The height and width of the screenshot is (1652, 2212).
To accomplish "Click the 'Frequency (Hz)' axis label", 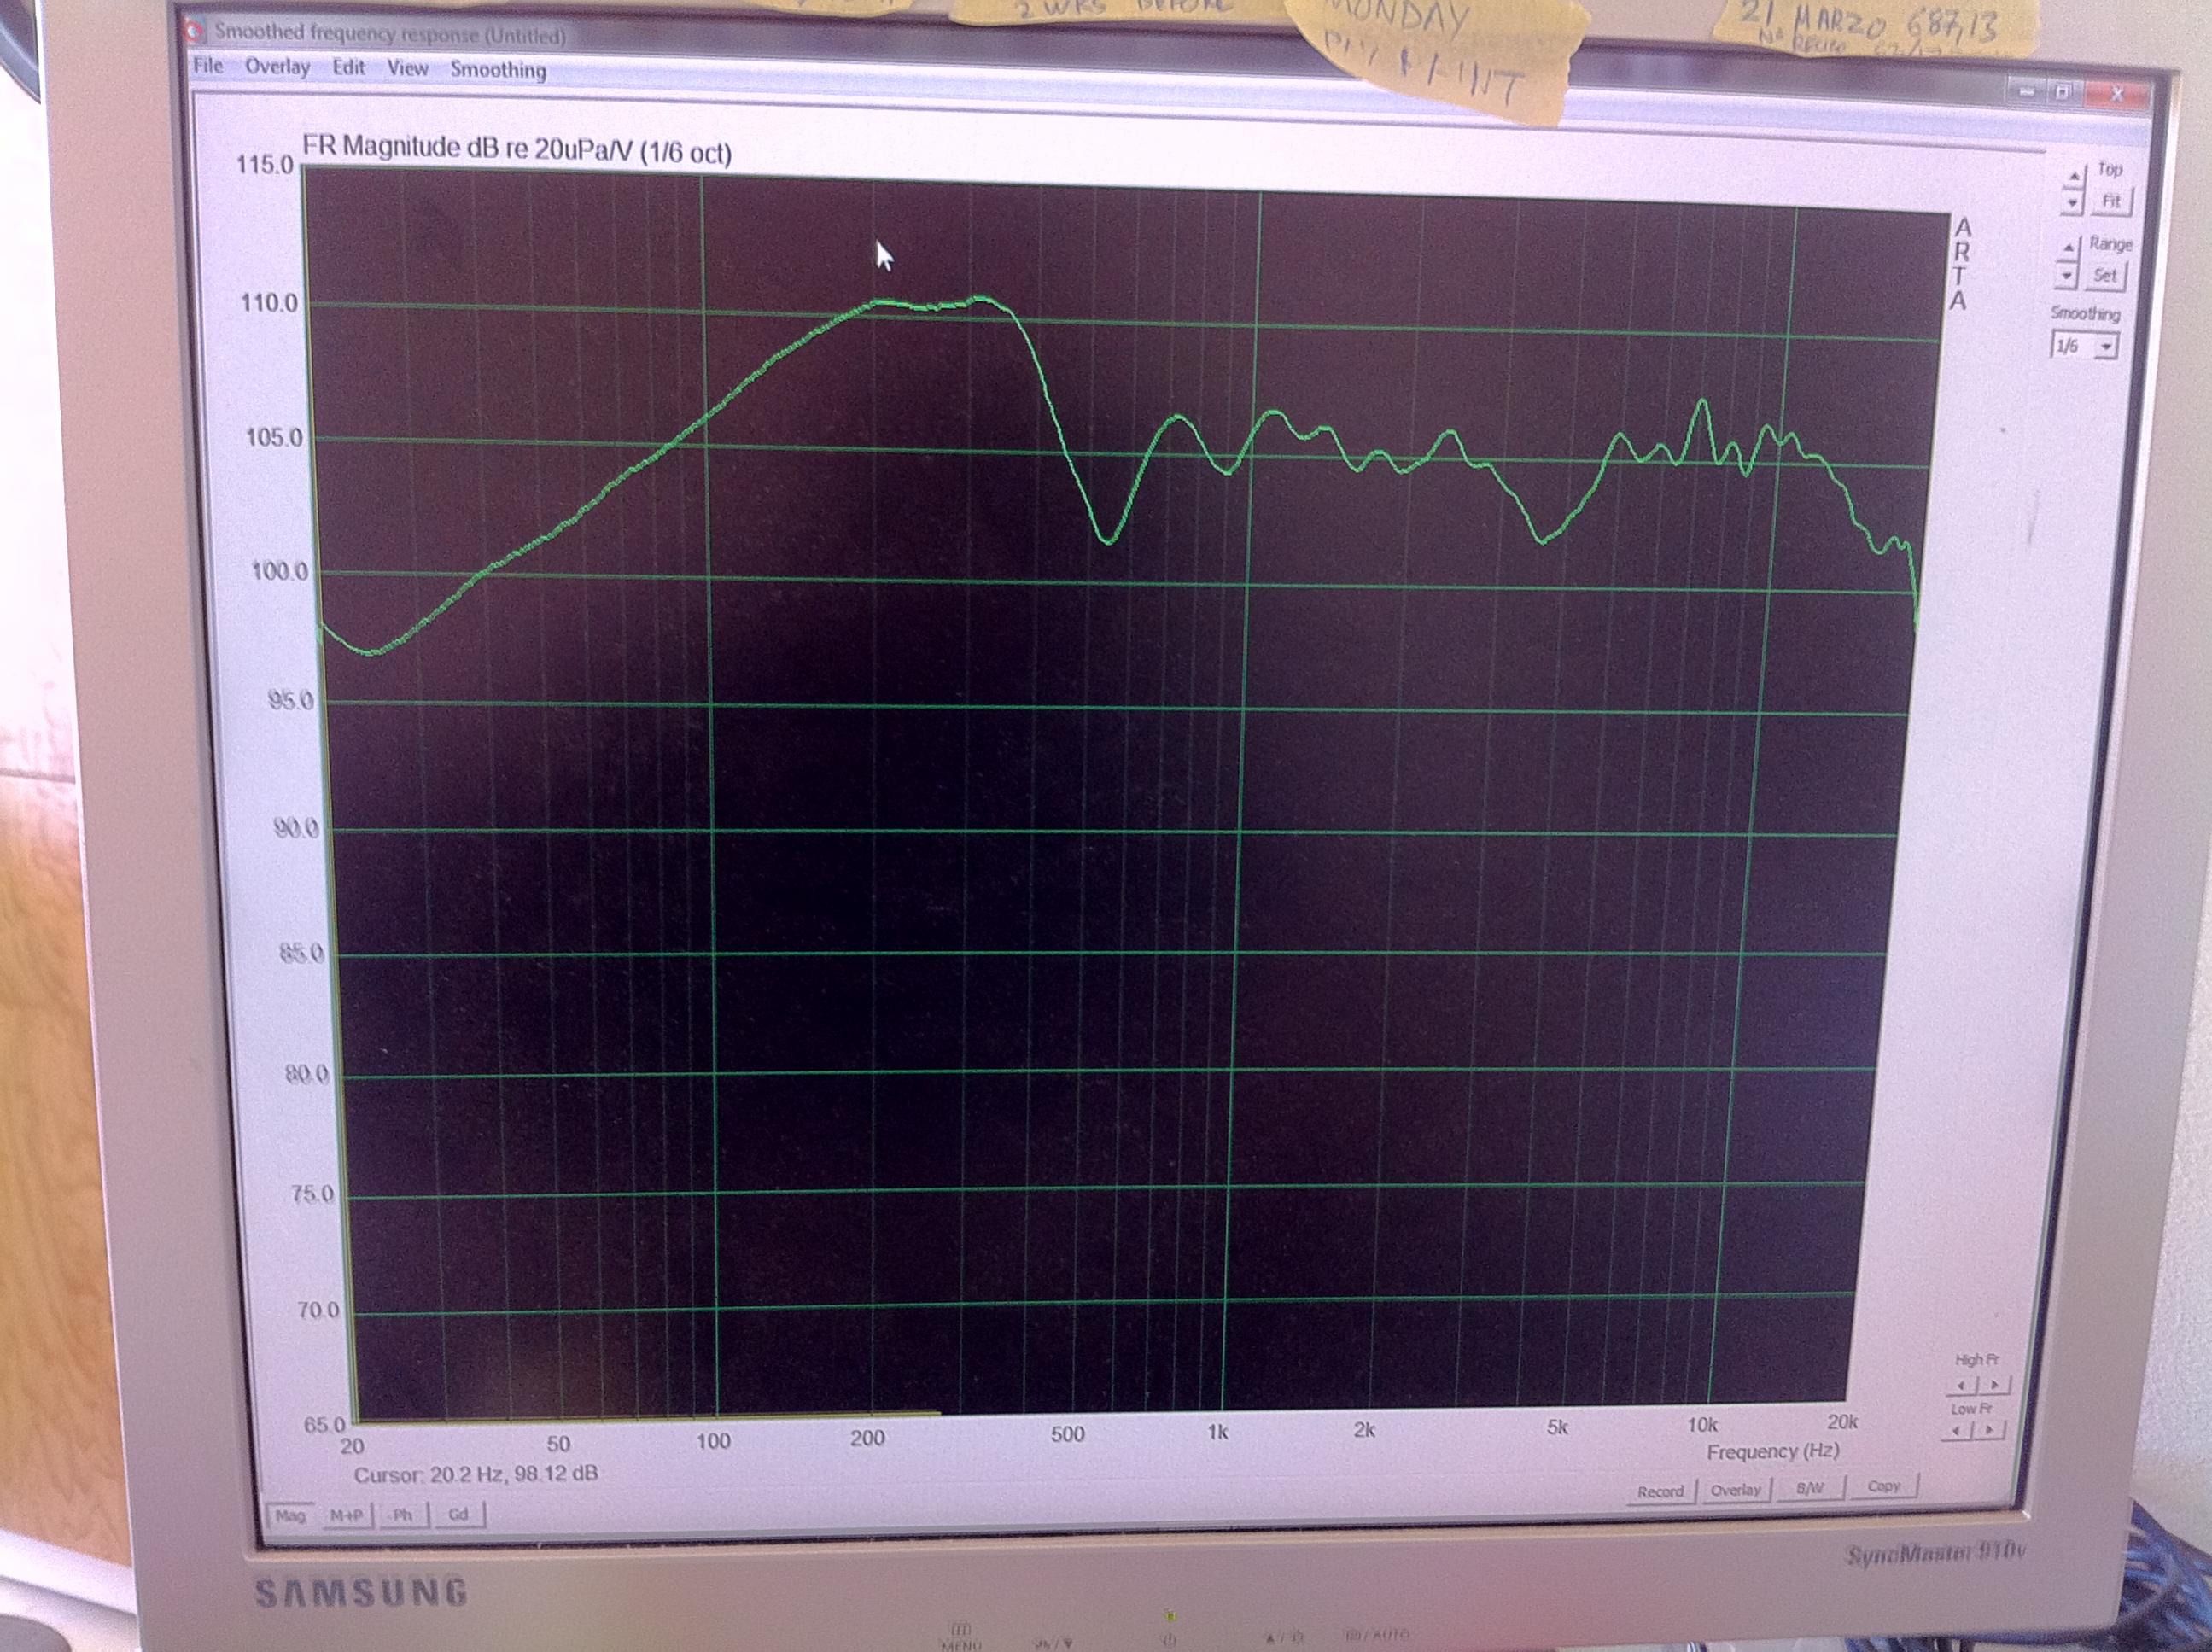I will coord(1772,1451).
